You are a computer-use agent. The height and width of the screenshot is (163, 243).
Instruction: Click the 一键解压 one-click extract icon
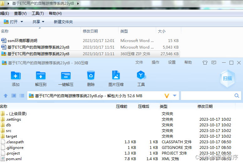click(66, 76)
